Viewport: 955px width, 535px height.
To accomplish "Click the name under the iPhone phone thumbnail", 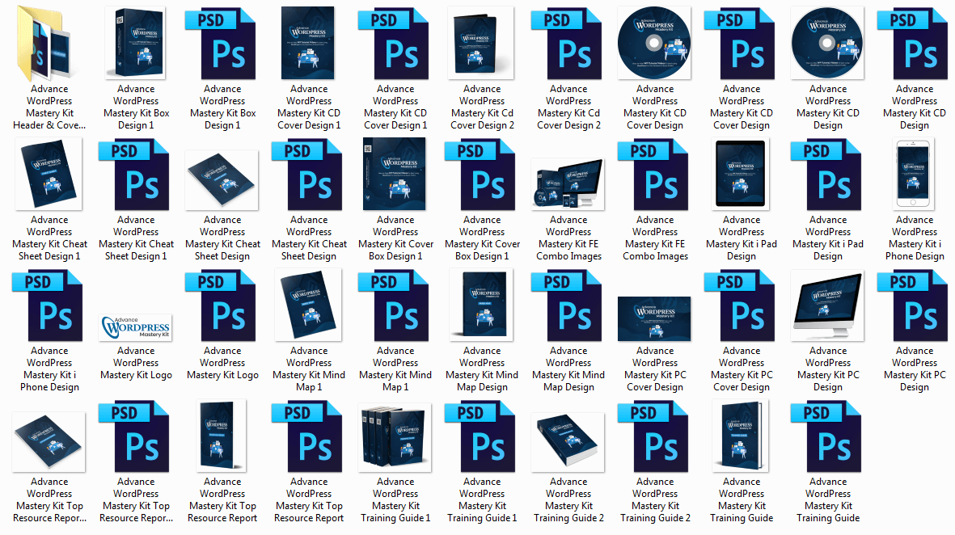I will (915, 238).
